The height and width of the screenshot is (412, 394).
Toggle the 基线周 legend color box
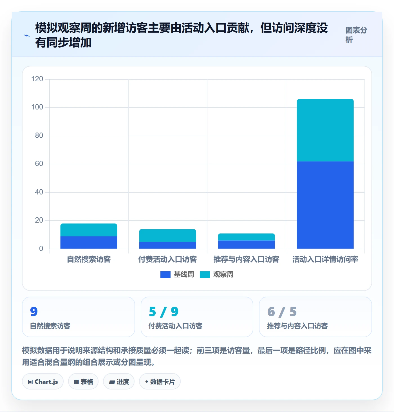click(165, 275)
